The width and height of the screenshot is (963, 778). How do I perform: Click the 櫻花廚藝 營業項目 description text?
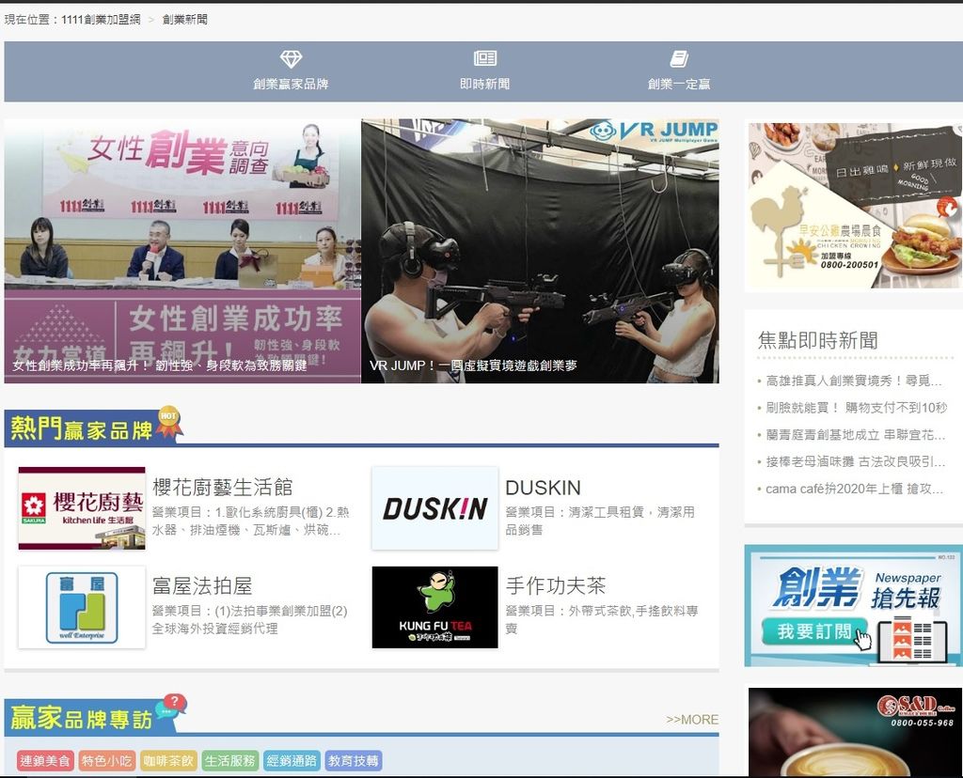tap(250, 521)
